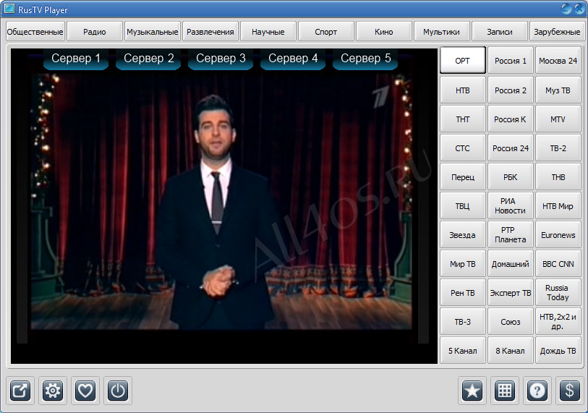Screen dimensions: 588x413
Task: Play НТВ Мир channel
Action: tap(558, 205)
